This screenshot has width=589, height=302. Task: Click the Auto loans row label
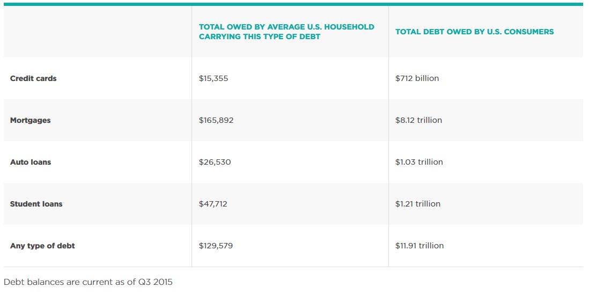(31, 162)
